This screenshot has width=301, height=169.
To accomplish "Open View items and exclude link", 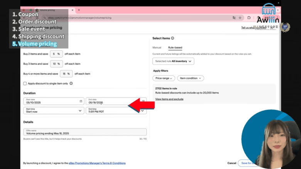I will click(169, 99).
